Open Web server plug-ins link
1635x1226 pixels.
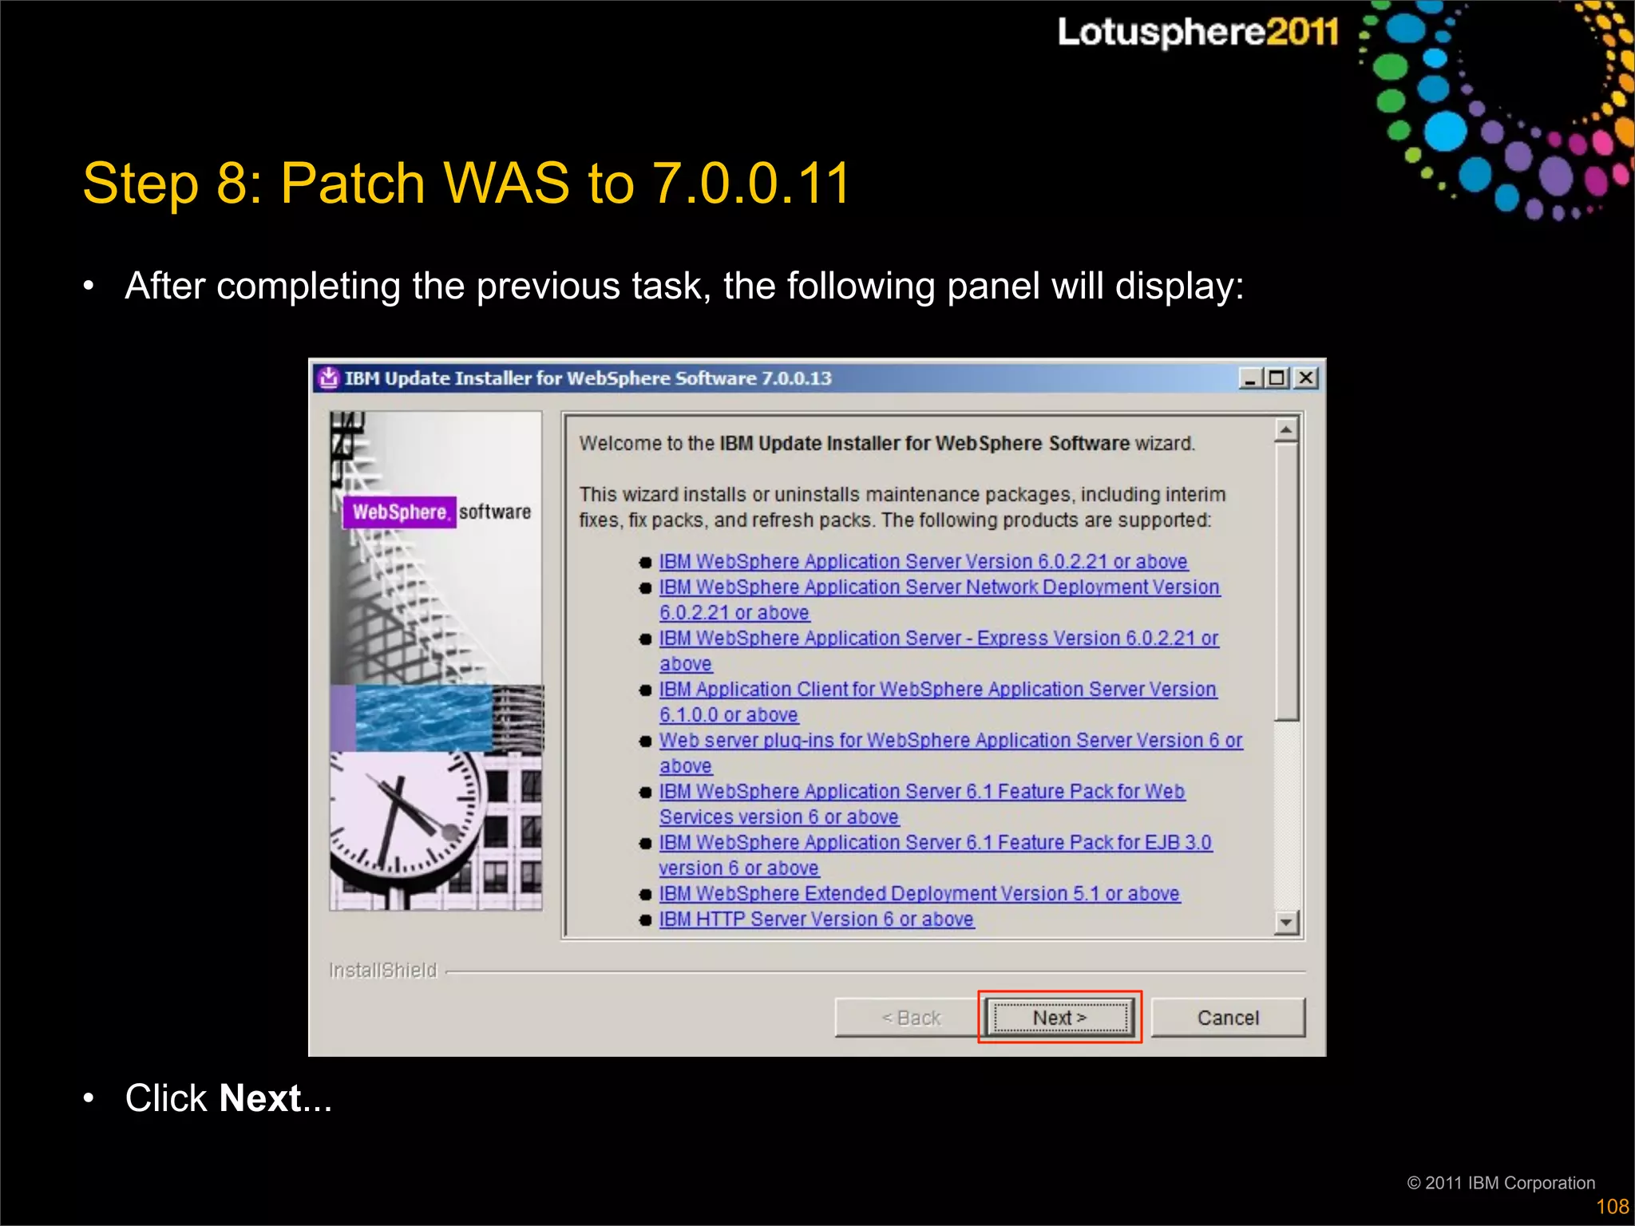pyautogui.click(x=950, y=753)
